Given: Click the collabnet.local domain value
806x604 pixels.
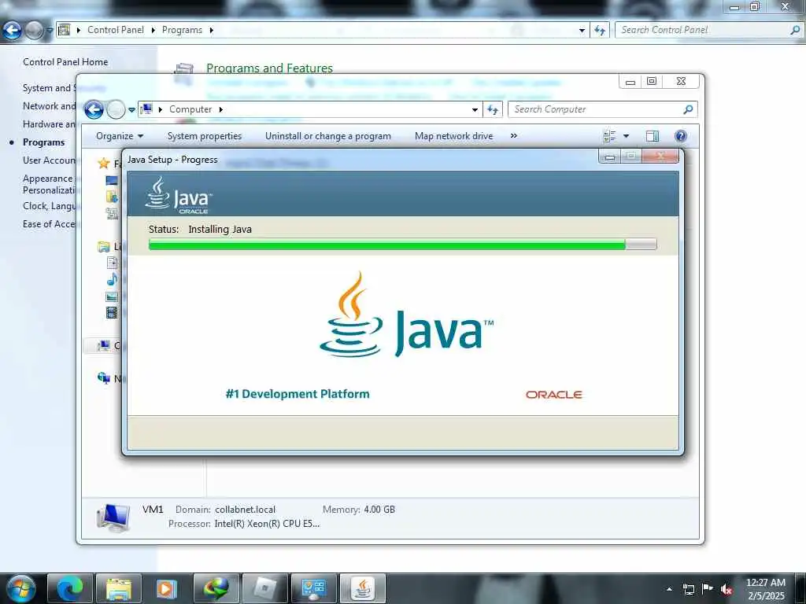Looking at the screenshot, I should (x=246, y=510).
